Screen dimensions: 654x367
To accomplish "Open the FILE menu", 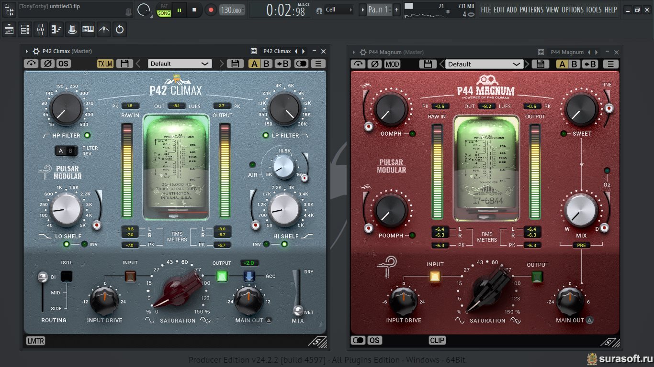I will (x=486, y=10).
